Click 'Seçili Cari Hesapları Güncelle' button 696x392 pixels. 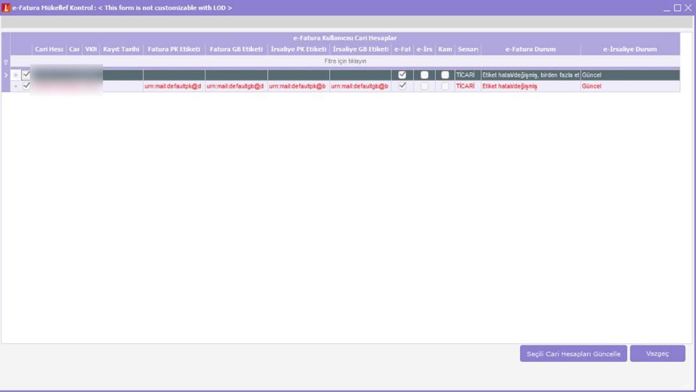point(574,354)
